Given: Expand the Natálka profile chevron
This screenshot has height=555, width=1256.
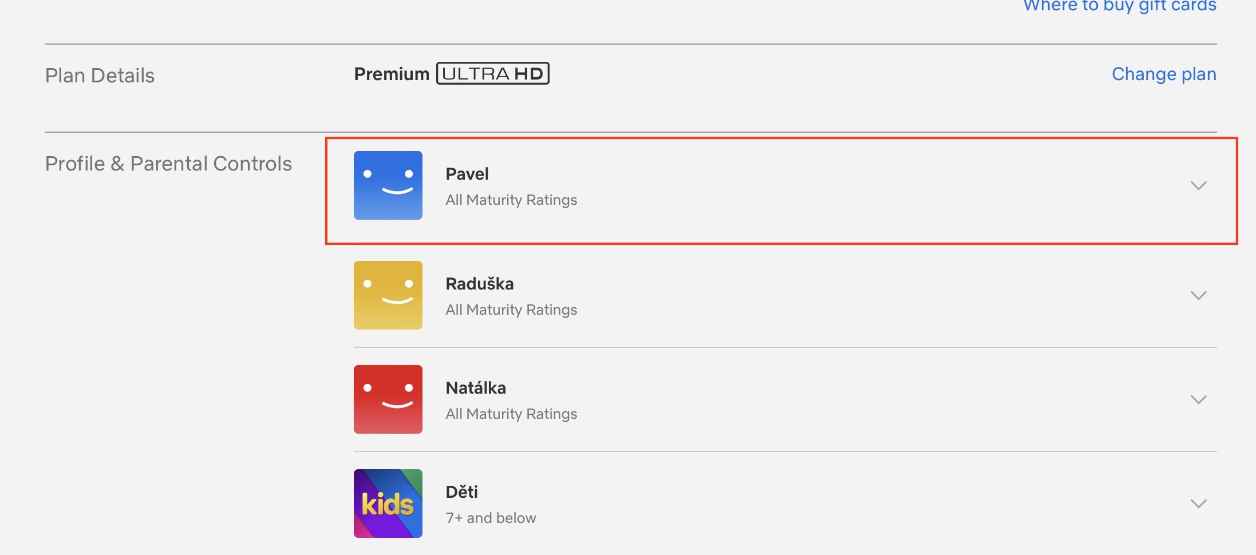Looking at the screenshot, I should (1198, 399).
